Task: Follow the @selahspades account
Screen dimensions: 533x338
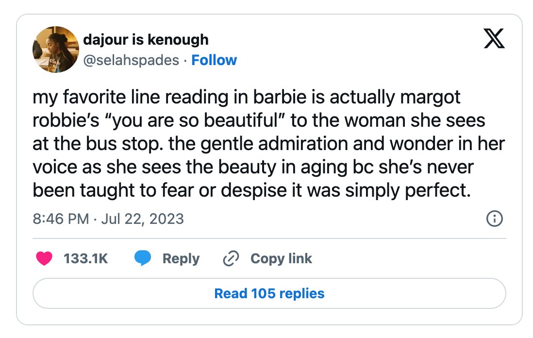Action: pos(214,60)
